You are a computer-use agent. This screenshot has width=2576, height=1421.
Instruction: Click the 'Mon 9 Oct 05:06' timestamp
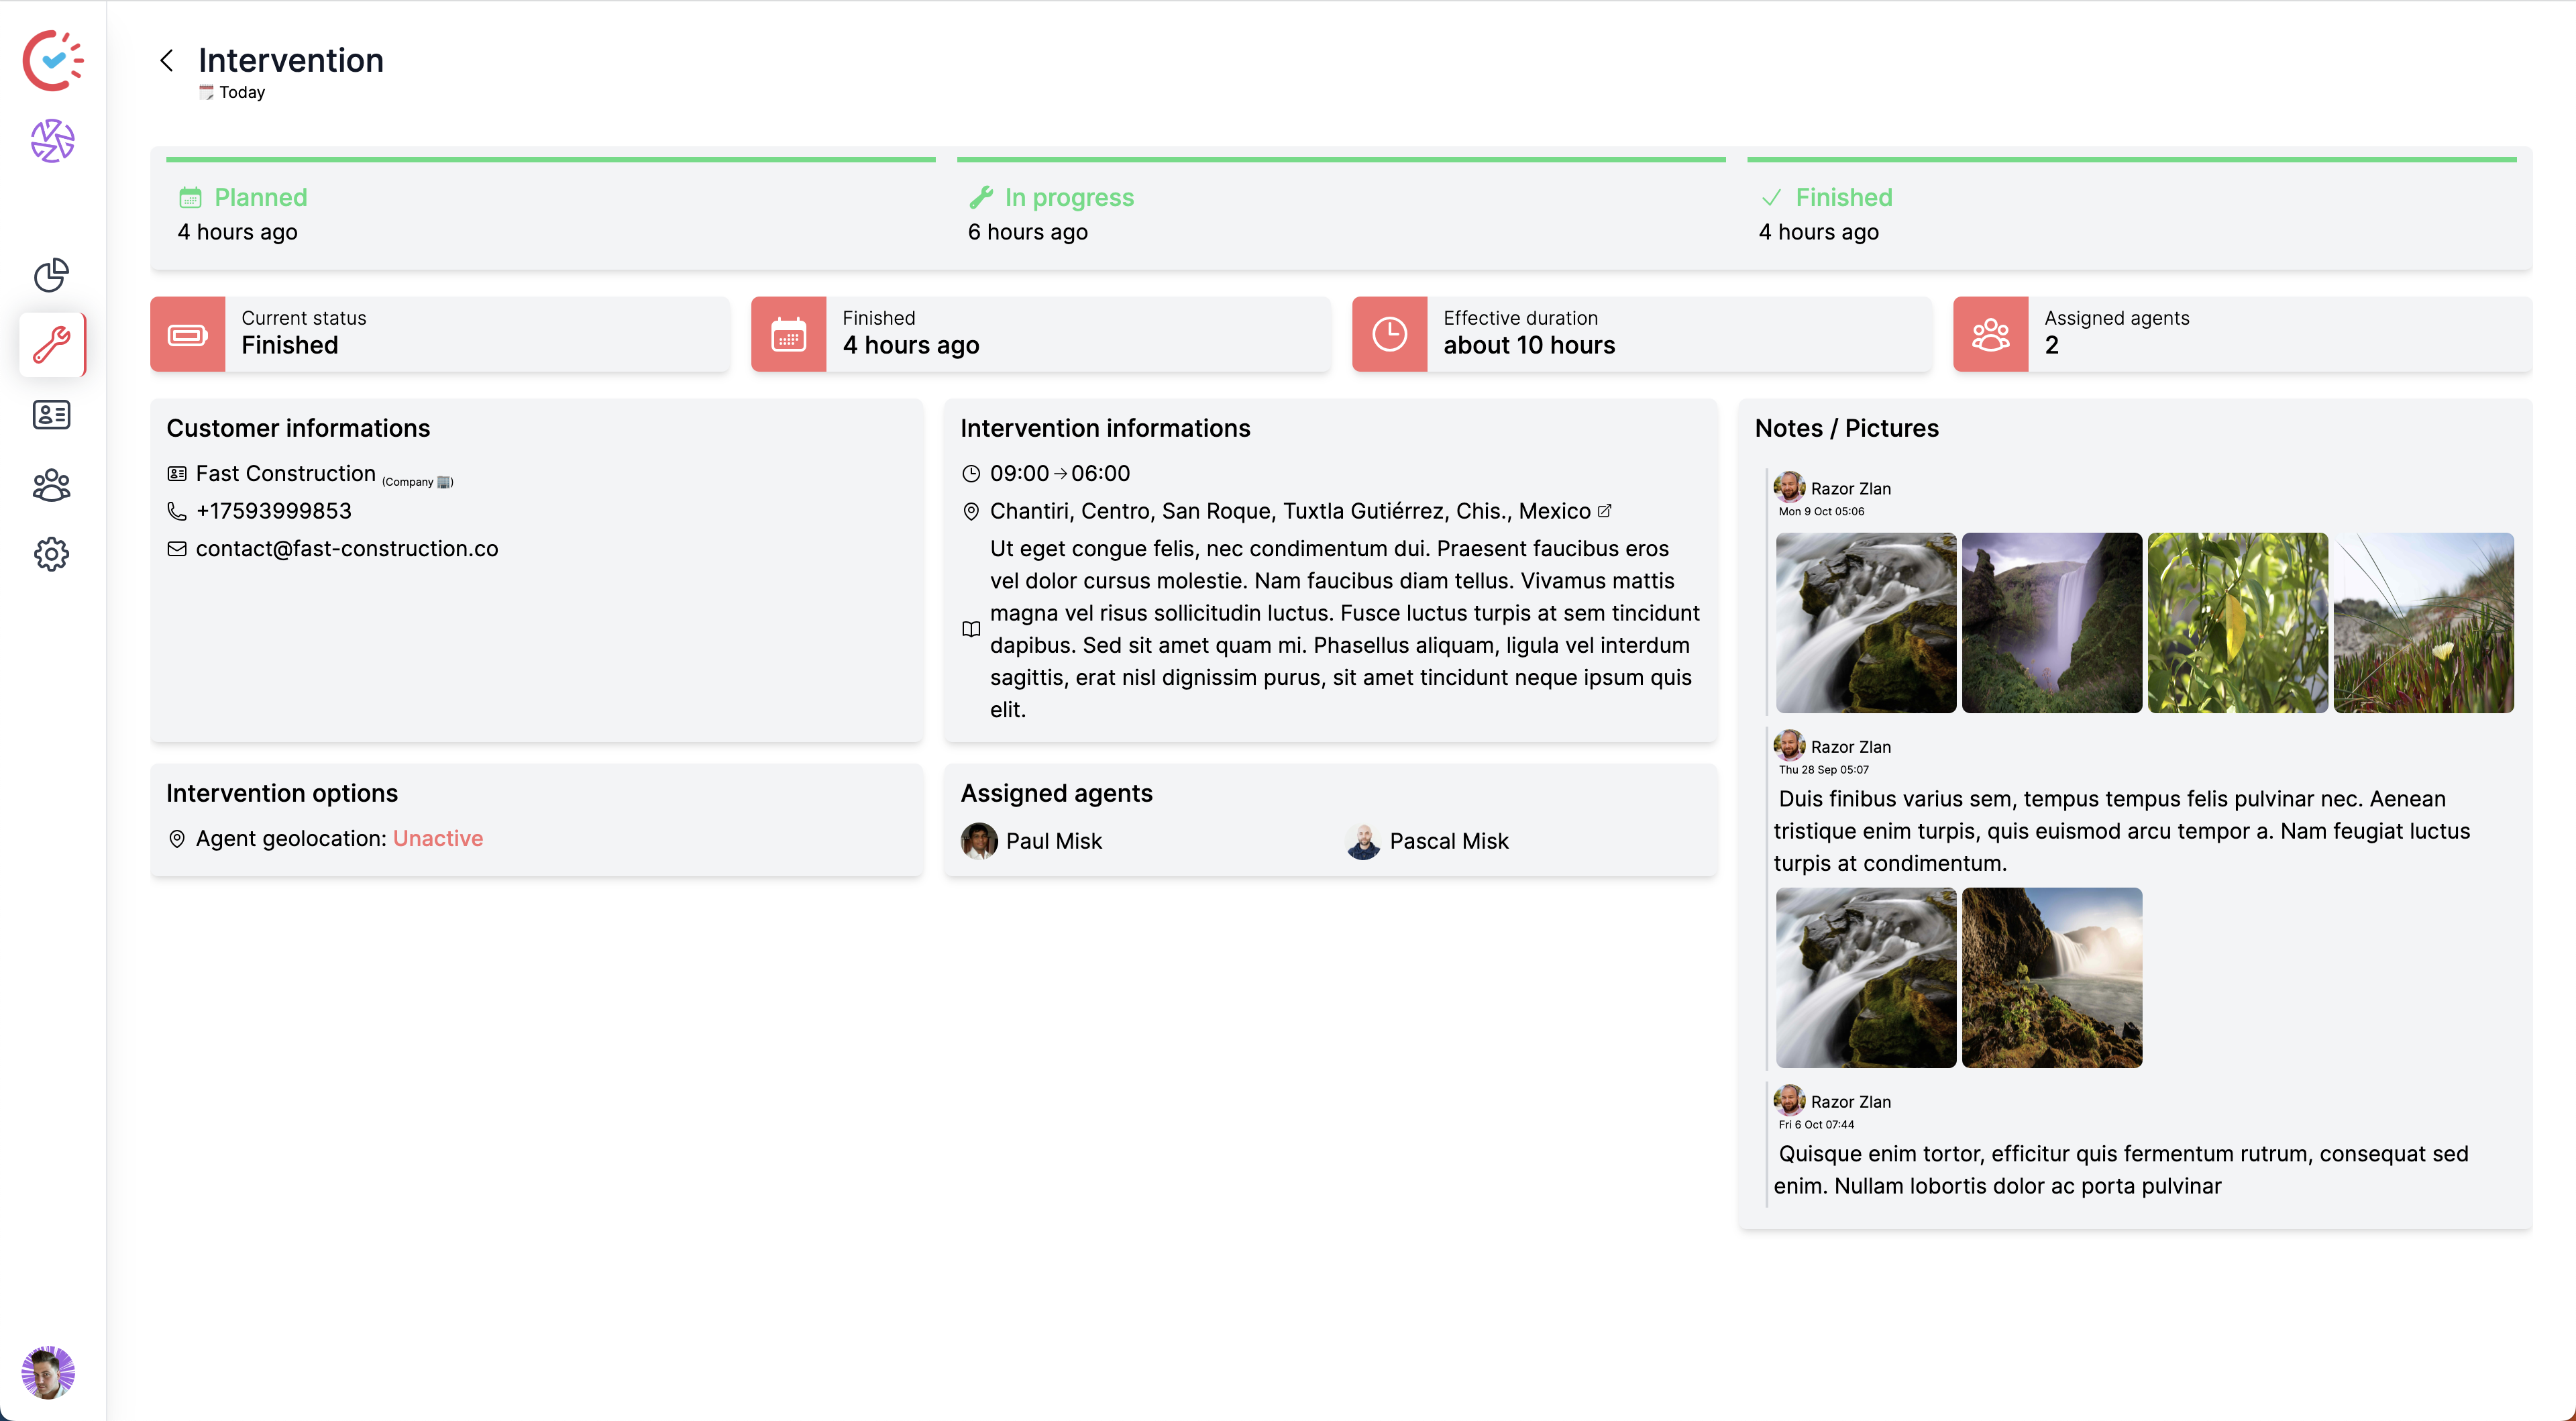[1821, 511]
